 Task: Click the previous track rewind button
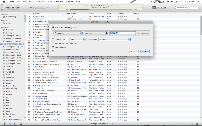coord(5,8)
